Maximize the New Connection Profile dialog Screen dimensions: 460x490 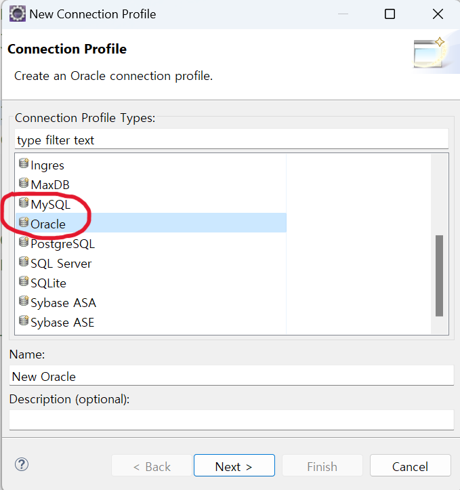click(x=390, y=14)
